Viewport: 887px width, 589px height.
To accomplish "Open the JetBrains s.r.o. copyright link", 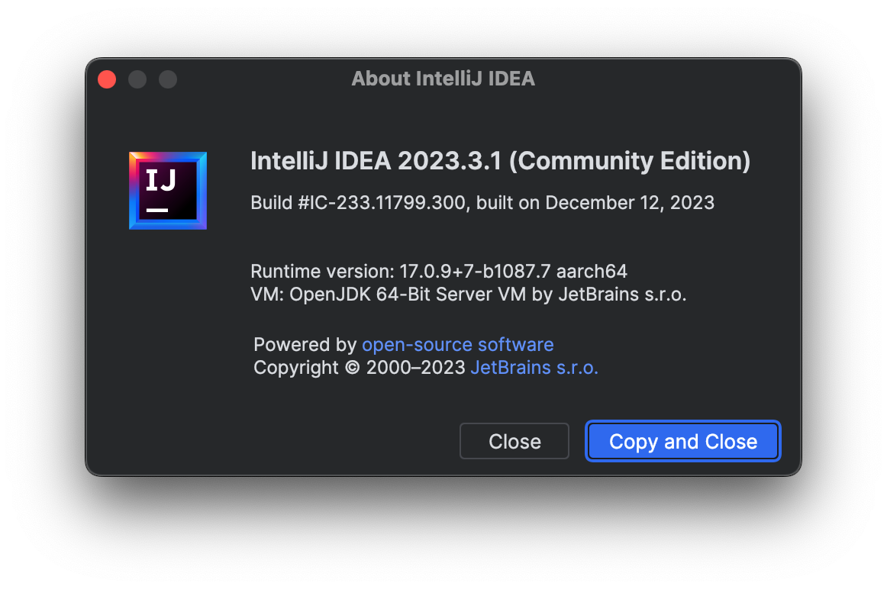I will click(x=534, y=368).
